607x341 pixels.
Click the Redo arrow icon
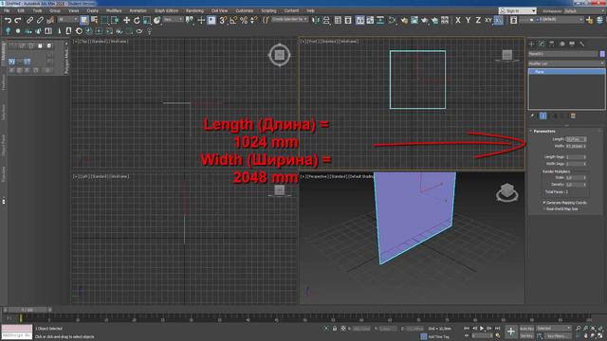[x=18, y=20]
